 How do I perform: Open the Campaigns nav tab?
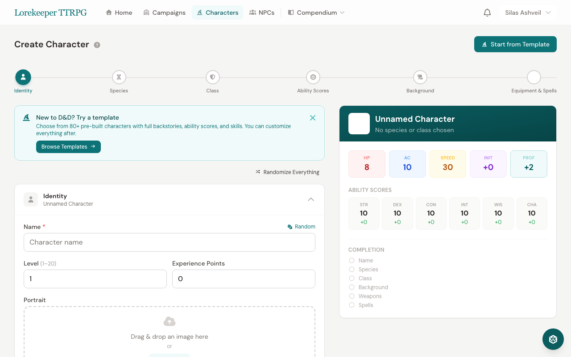[164, 12]
